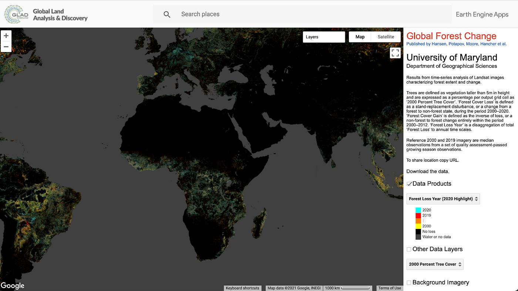The height and width of the screenshot is (291, 518).
Task: Click 'To share location copy URL.' text
Action: (433, 160)
